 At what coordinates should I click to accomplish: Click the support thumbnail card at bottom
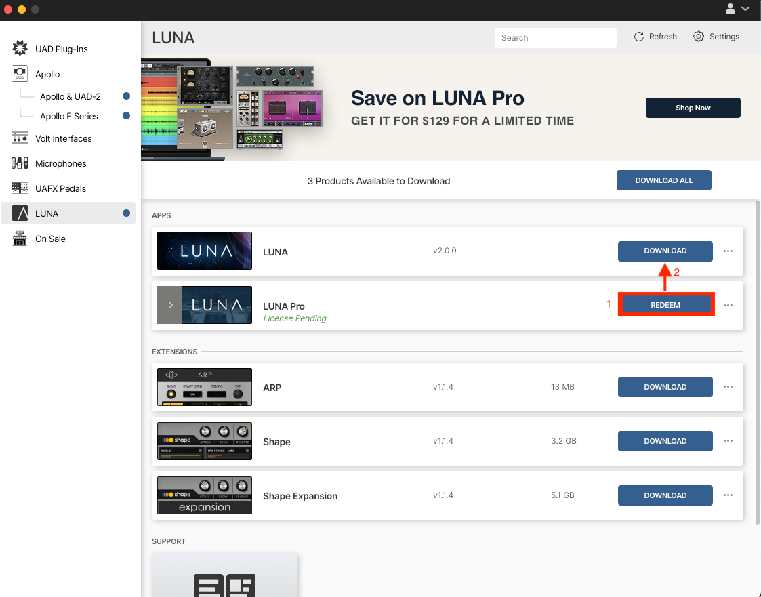(x=224, y=574)
